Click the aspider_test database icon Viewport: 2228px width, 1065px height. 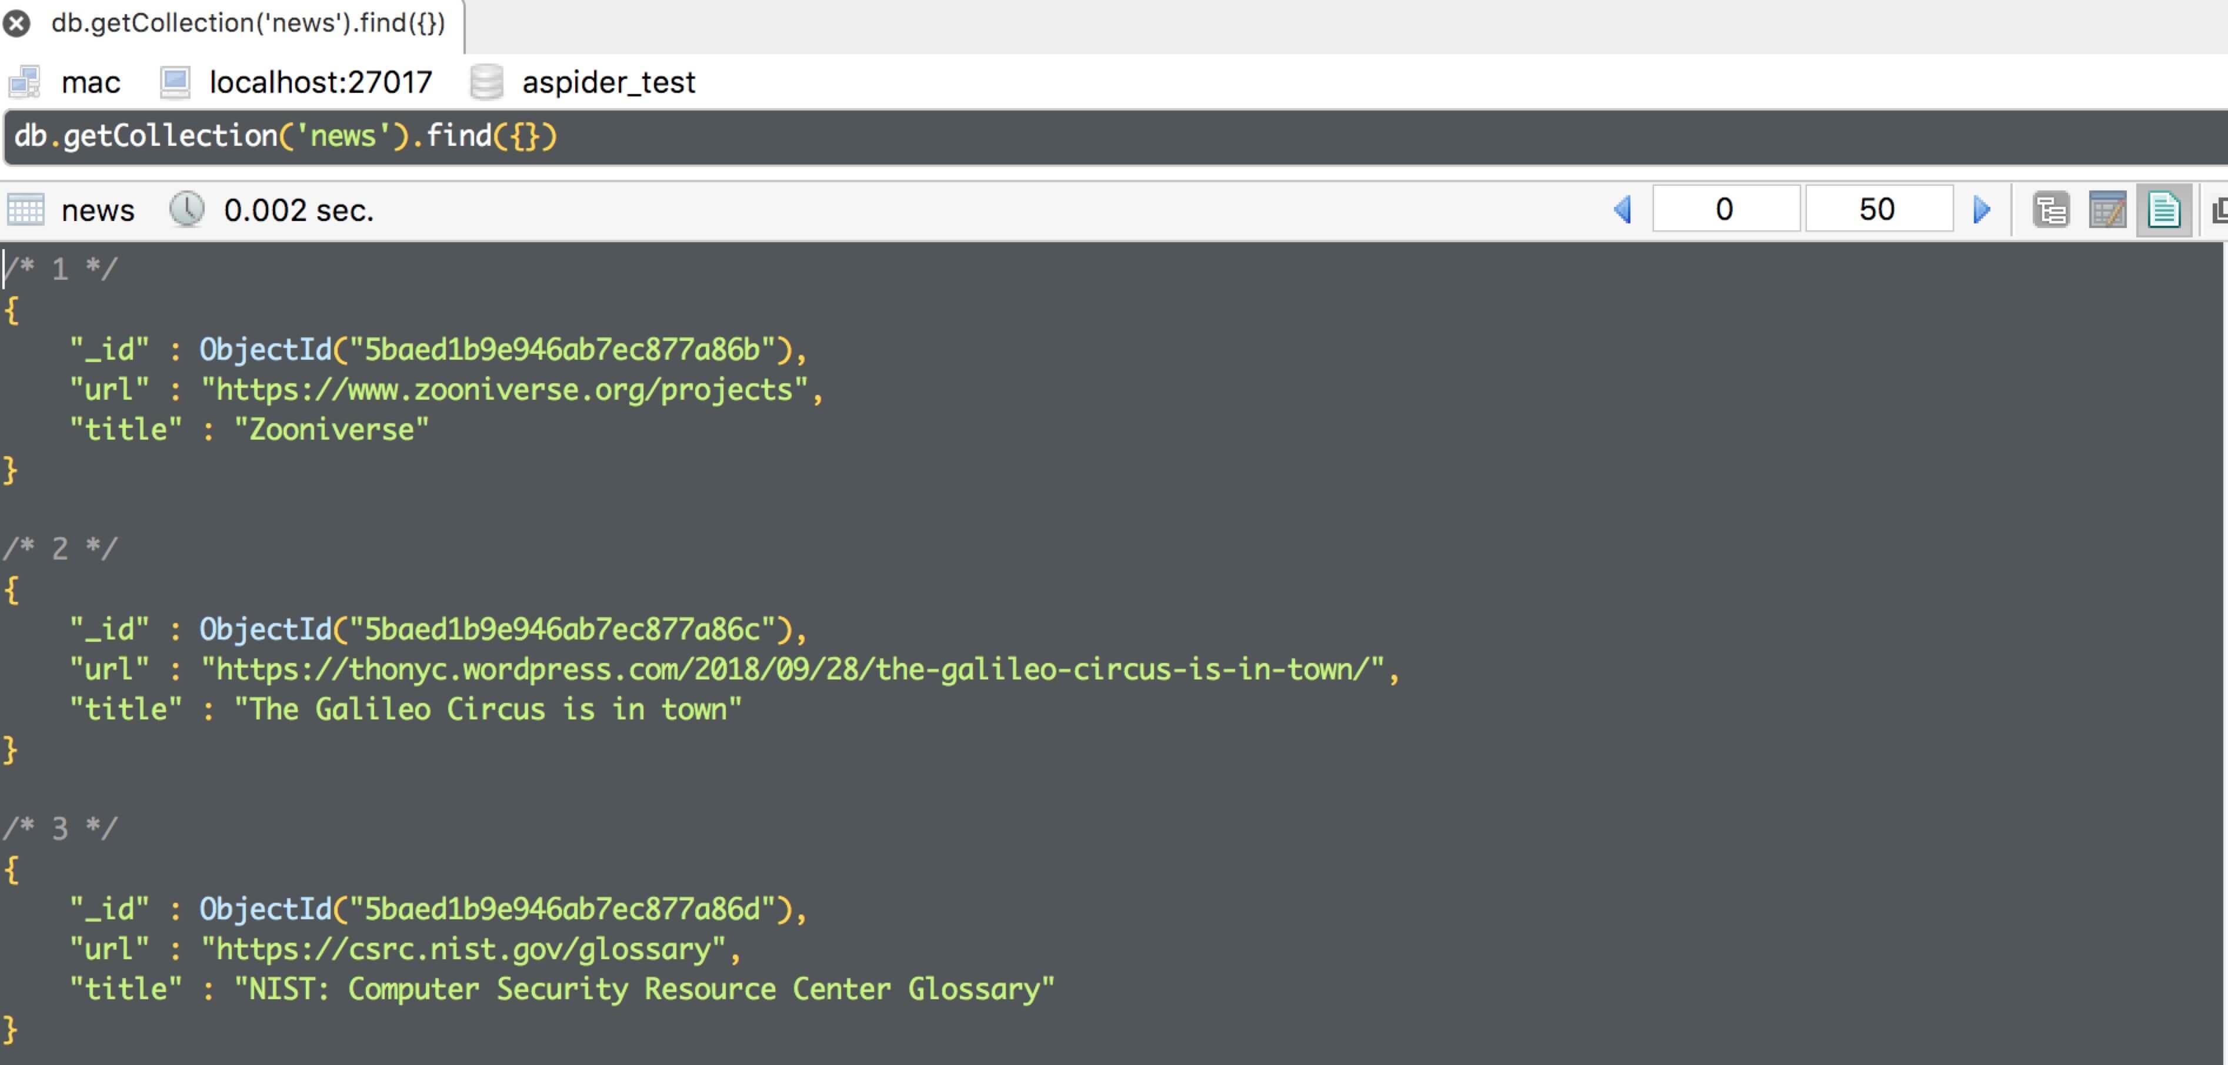point(486,82)
